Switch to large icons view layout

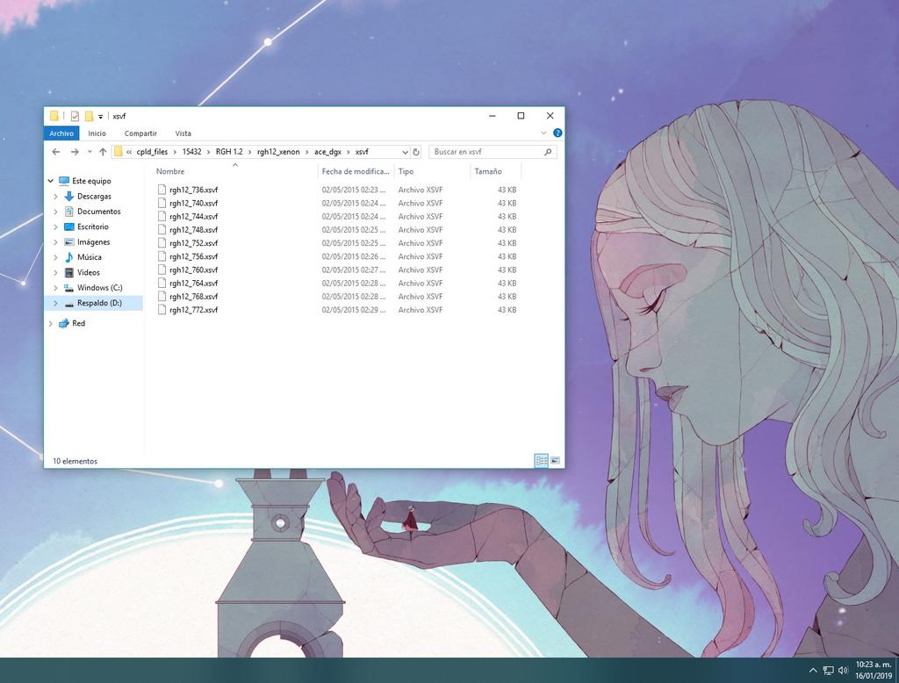pyautogui.click(x=555, y=461)
